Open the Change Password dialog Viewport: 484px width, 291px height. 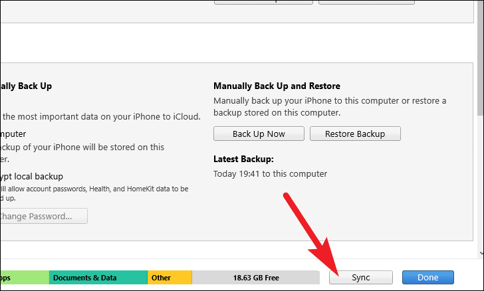tap(43, 216)
